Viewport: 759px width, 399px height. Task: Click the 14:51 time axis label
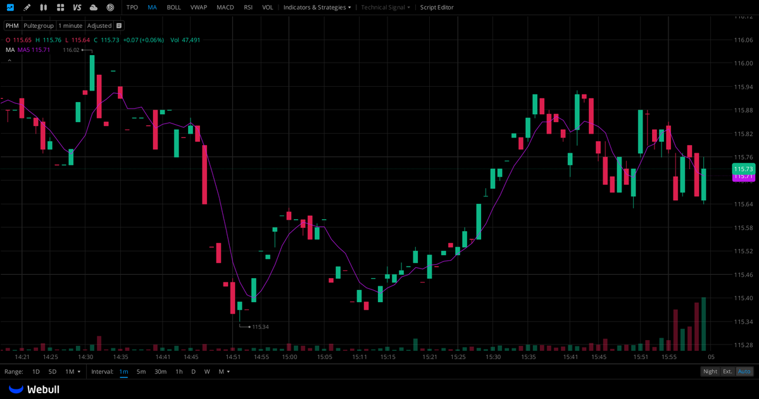click(233, 357)
